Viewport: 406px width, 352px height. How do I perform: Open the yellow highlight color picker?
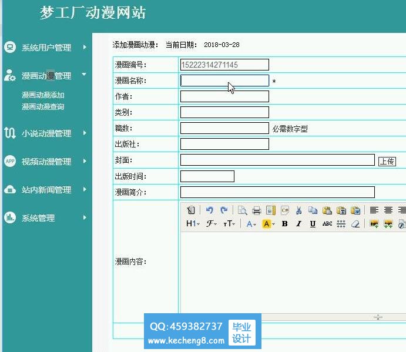point(269,224)
